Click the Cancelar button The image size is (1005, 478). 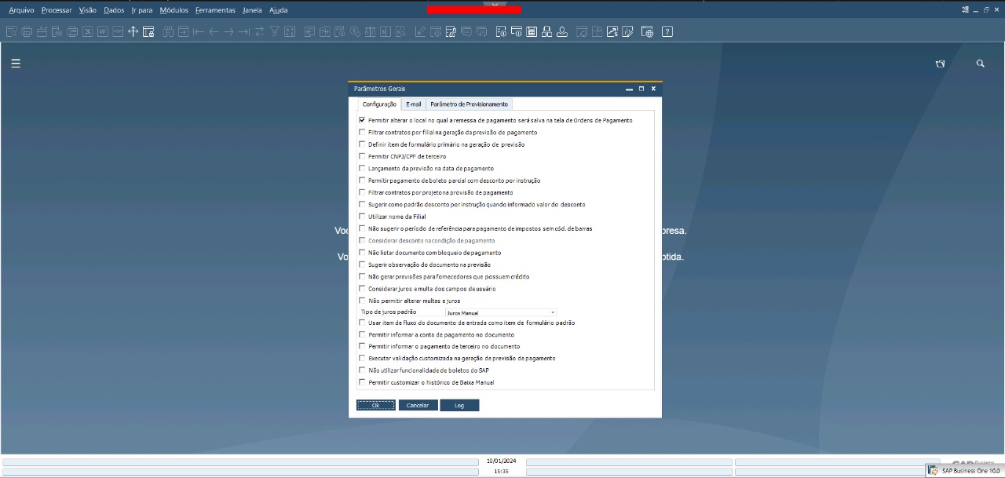click(418, 405)
